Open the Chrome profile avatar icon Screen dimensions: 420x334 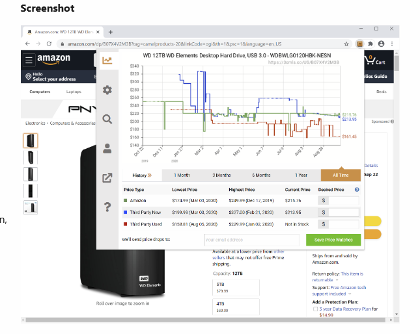pos(381,44)
